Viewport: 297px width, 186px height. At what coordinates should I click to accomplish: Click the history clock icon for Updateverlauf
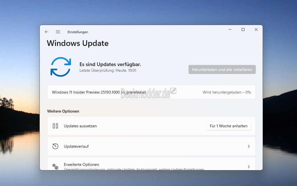pos(55,146)
